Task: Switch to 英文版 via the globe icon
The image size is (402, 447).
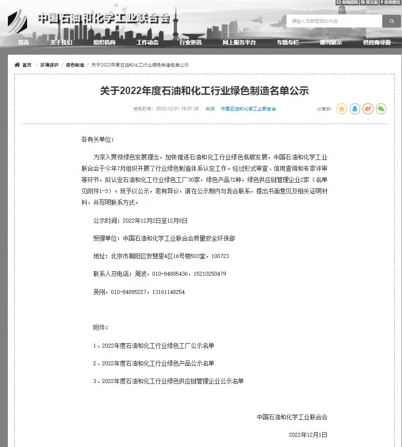Action: coord(362,3)
